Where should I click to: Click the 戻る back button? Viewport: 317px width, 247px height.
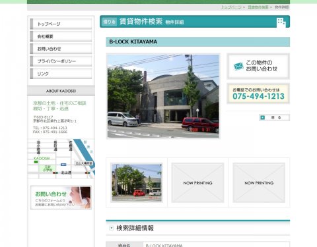(274, 118)
